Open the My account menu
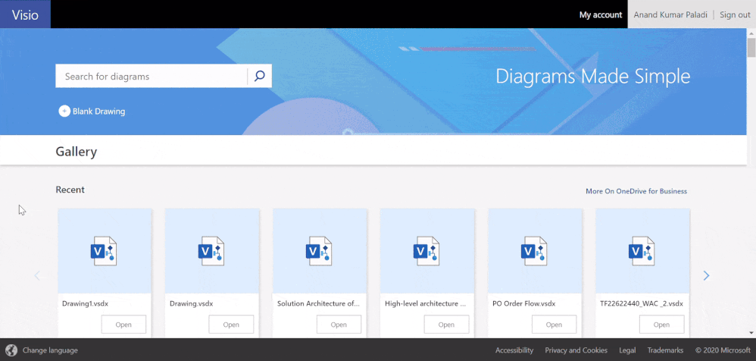This screenshot has width=756, height=361. [600, 14]
